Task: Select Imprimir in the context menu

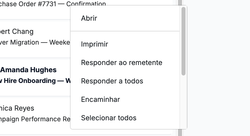Action: (x=125, y=44)
